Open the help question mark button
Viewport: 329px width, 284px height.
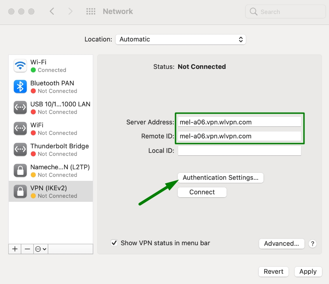tap(313, 244)
